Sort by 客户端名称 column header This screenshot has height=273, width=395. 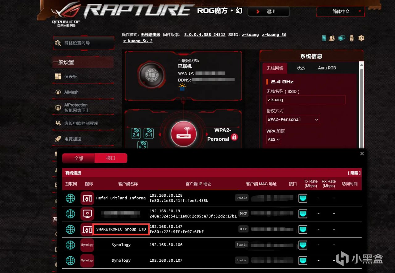[x=128, y=184]
